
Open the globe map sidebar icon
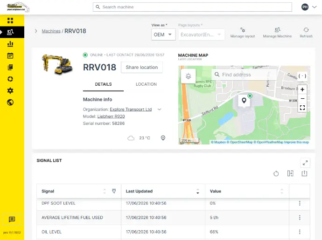(x=10, y=103)
